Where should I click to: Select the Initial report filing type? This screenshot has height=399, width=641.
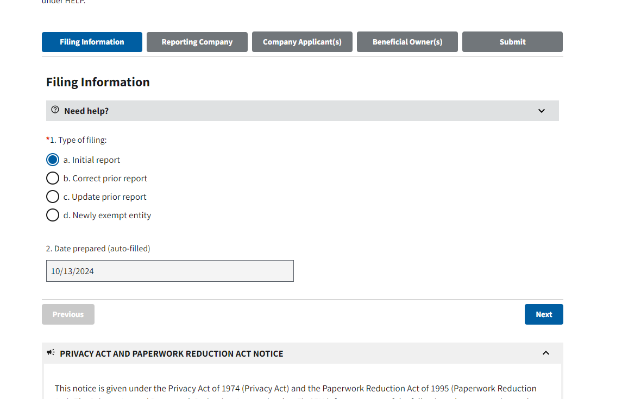53,160
